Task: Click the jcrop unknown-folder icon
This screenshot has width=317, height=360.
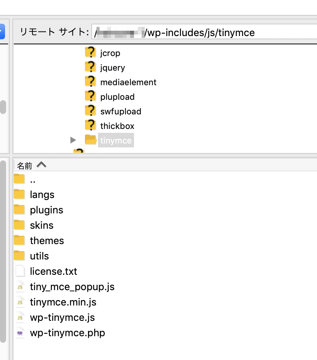Action: point(90,53)
